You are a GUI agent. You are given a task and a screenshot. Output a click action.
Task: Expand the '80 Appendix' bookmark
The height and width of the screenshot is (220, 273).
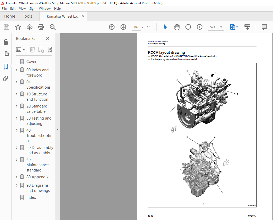point(16,177)
